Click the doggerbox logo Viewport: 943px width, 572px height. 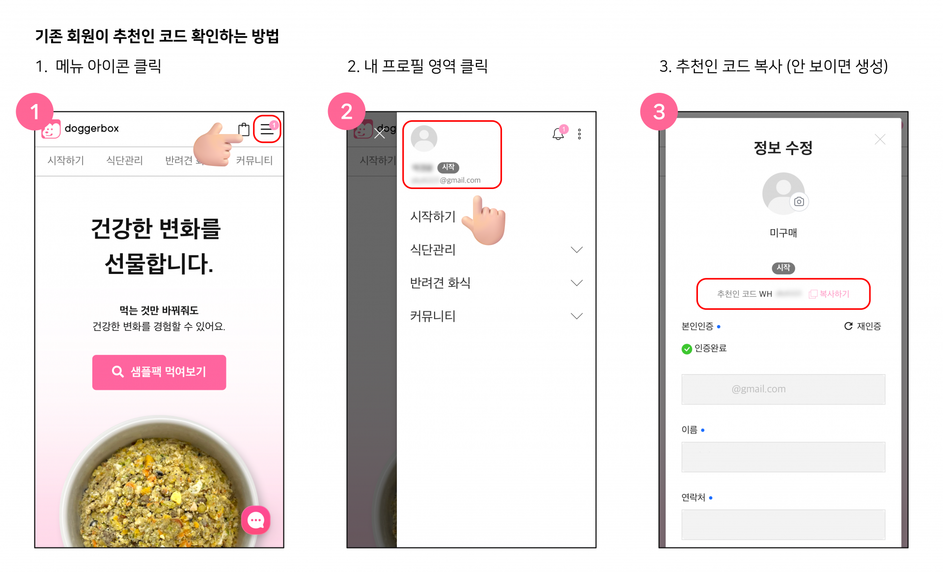[x=81, y=129]
